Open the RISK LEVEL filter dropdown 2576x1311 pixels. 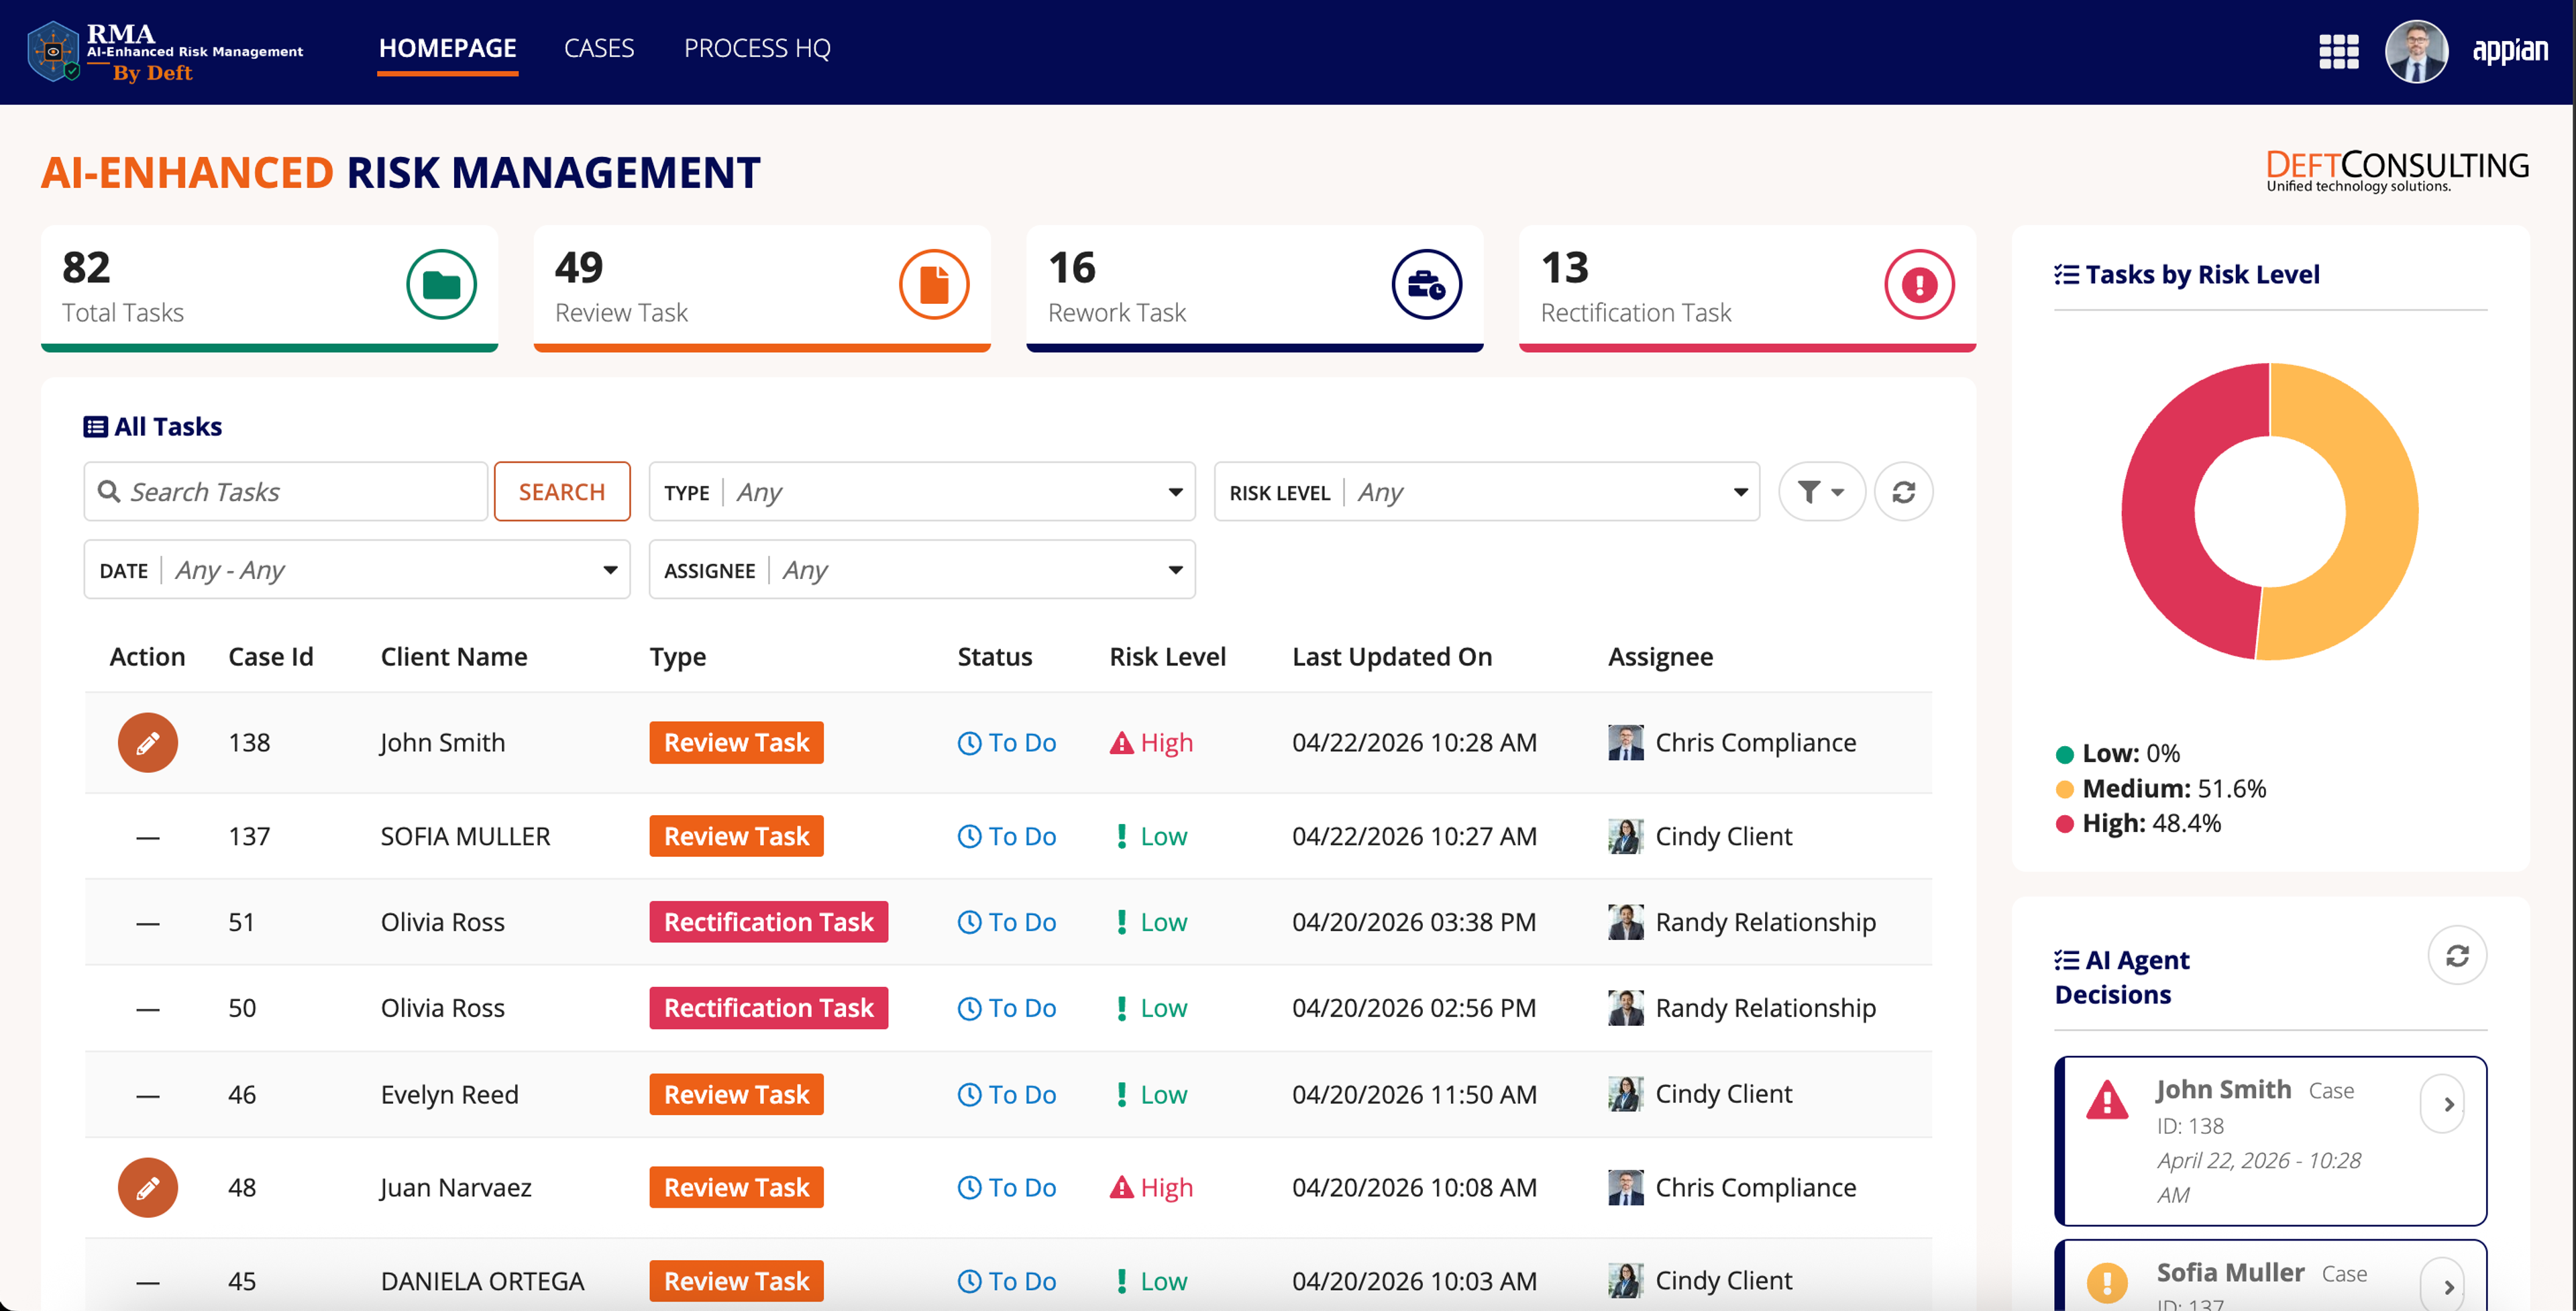pyautogui.click(x=1487, y=492)
